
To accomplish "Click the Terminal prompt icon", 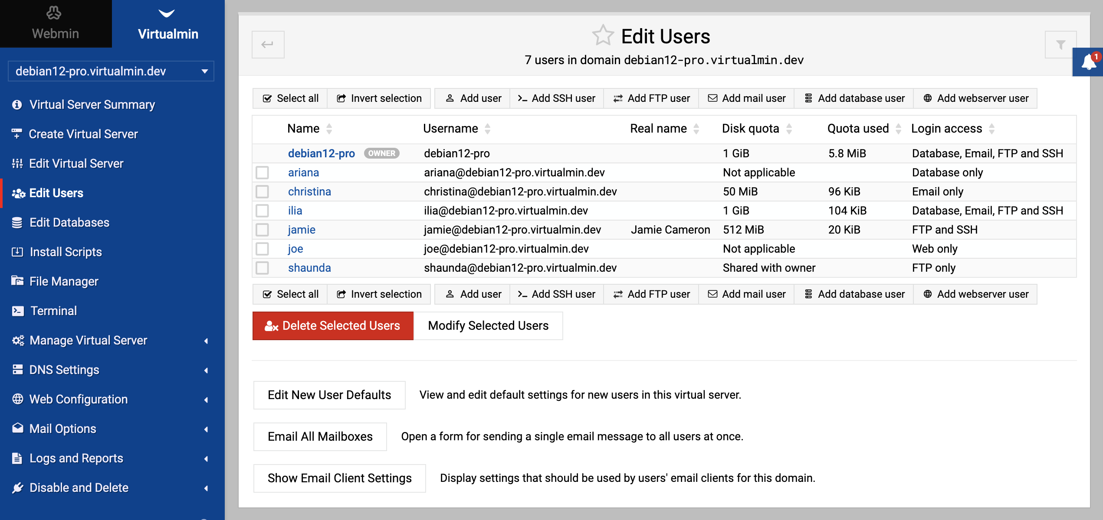I will point(18,311).
